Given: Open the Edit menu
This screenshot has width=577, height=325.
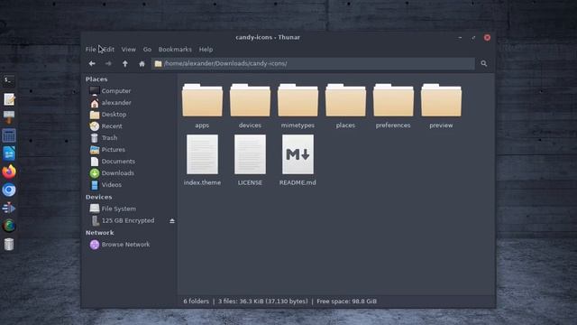Looking at the screenshot, I should (x=109, y=50).
